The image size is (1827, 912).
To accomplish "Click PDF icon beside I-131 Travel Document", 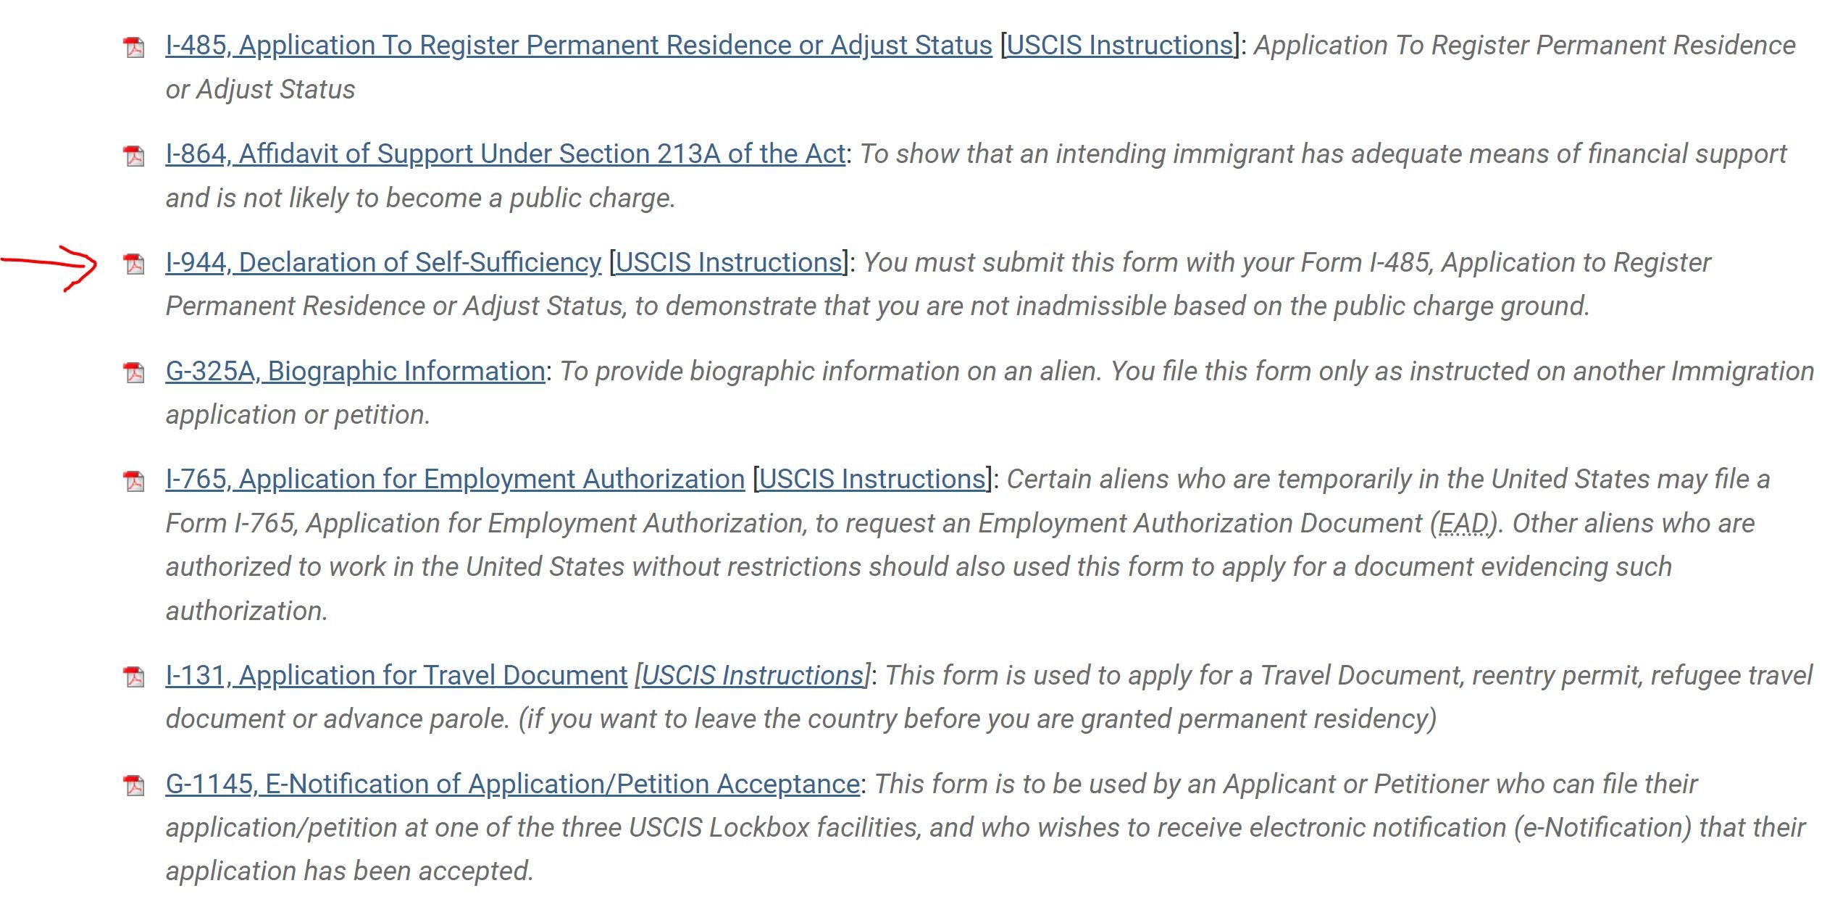I will 134,677.
